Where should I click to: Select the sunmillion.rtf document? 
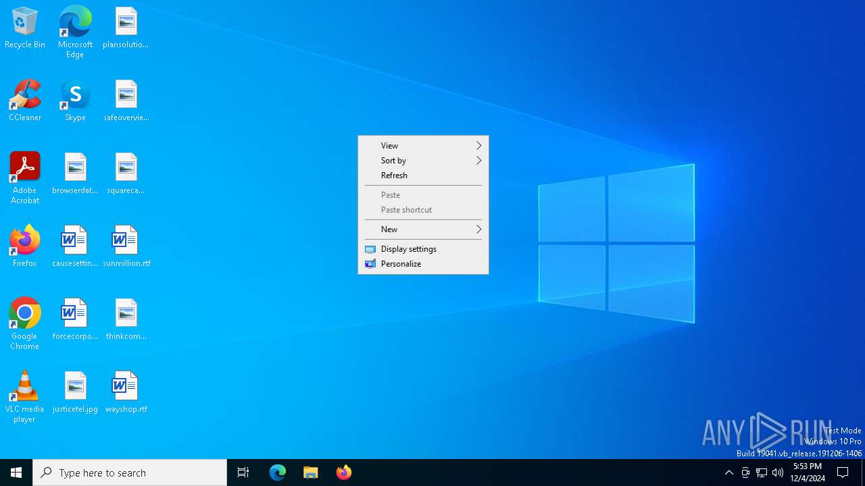[x=126, y=247]
